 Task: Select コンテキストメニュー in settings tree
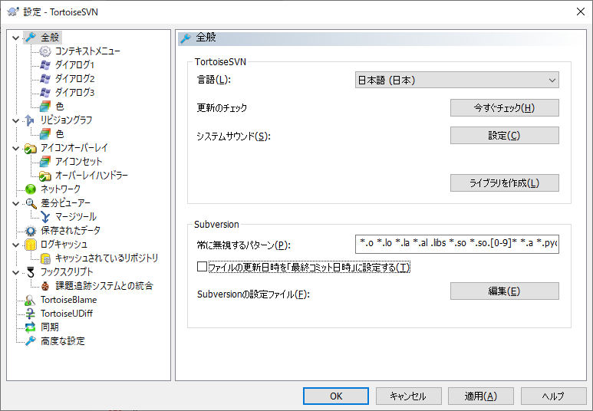pos(87,51)
